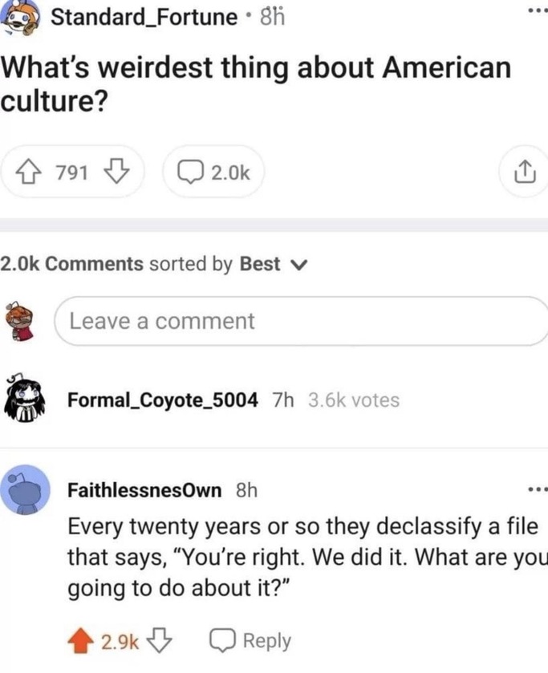
Task: Open the Formal_Coyote_5004 user profile
Action: 163,400
